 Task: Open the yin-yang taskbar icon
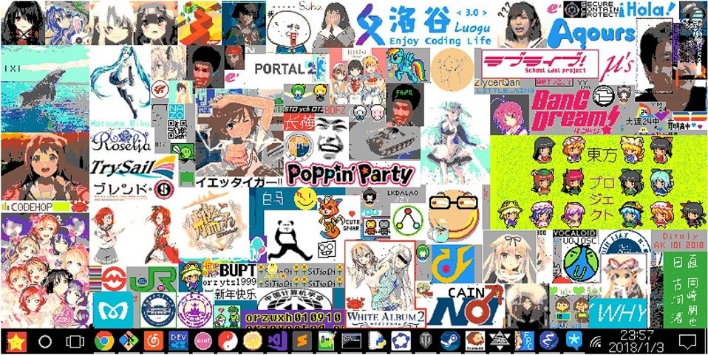pyautogui.click(x=228, y=341)
